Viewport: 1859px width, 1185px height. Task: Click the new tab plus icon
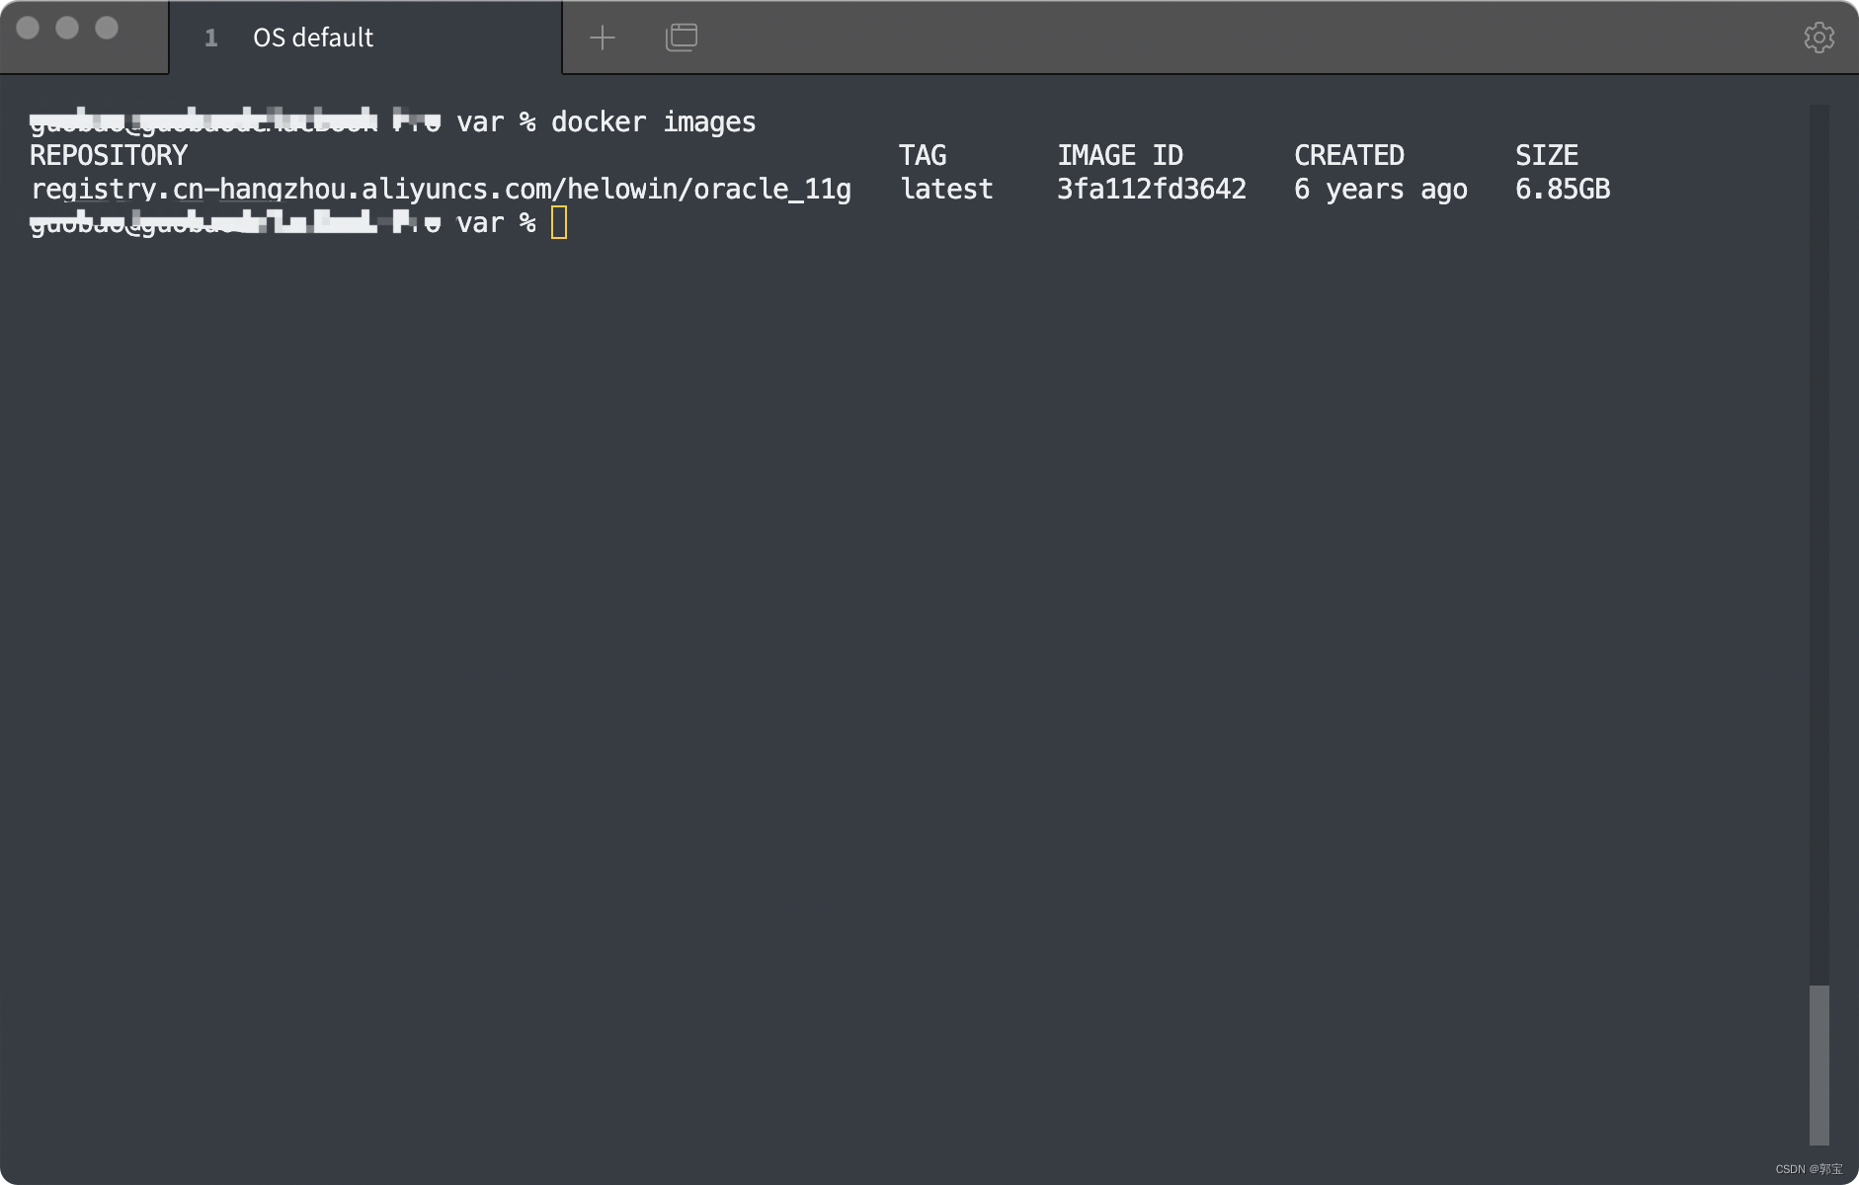click(603, 37)
